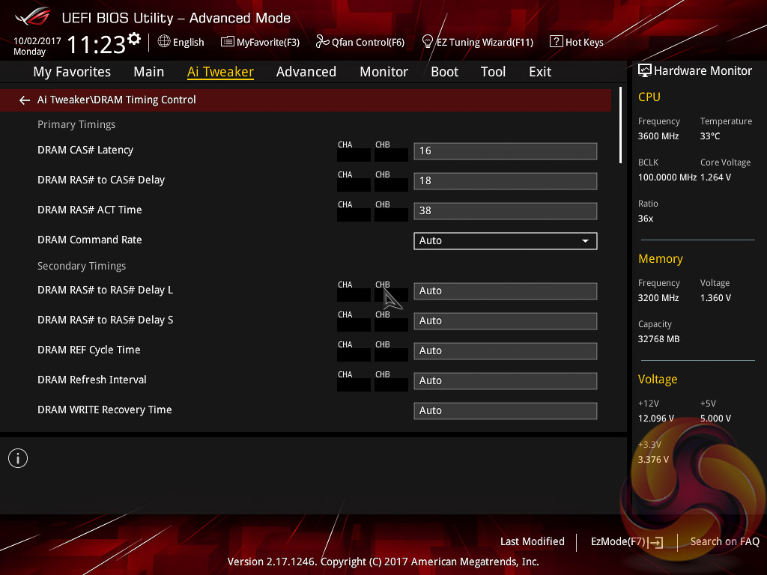Open Search on FAQ
This screenshot has height=575, width=767.
tap(724, 541)
